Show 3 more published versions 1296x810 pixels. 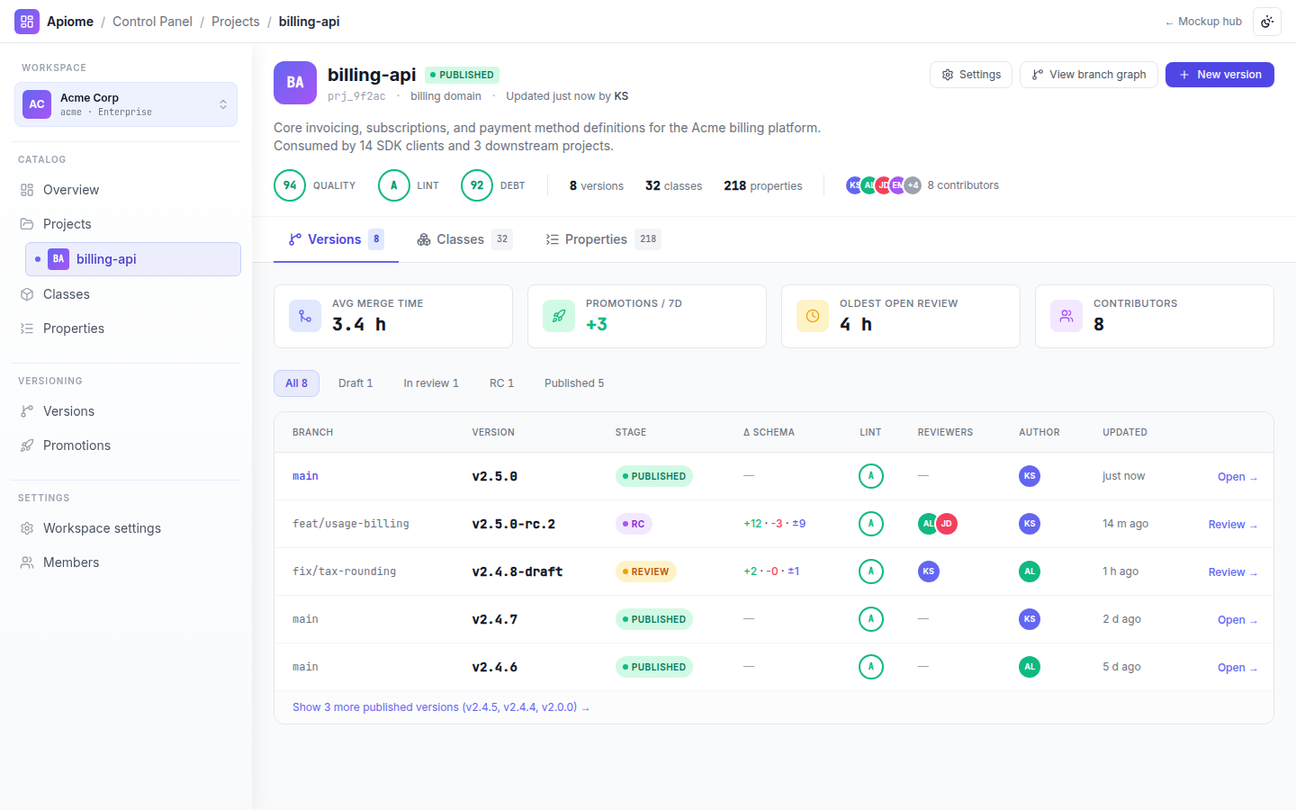[441, 707]
